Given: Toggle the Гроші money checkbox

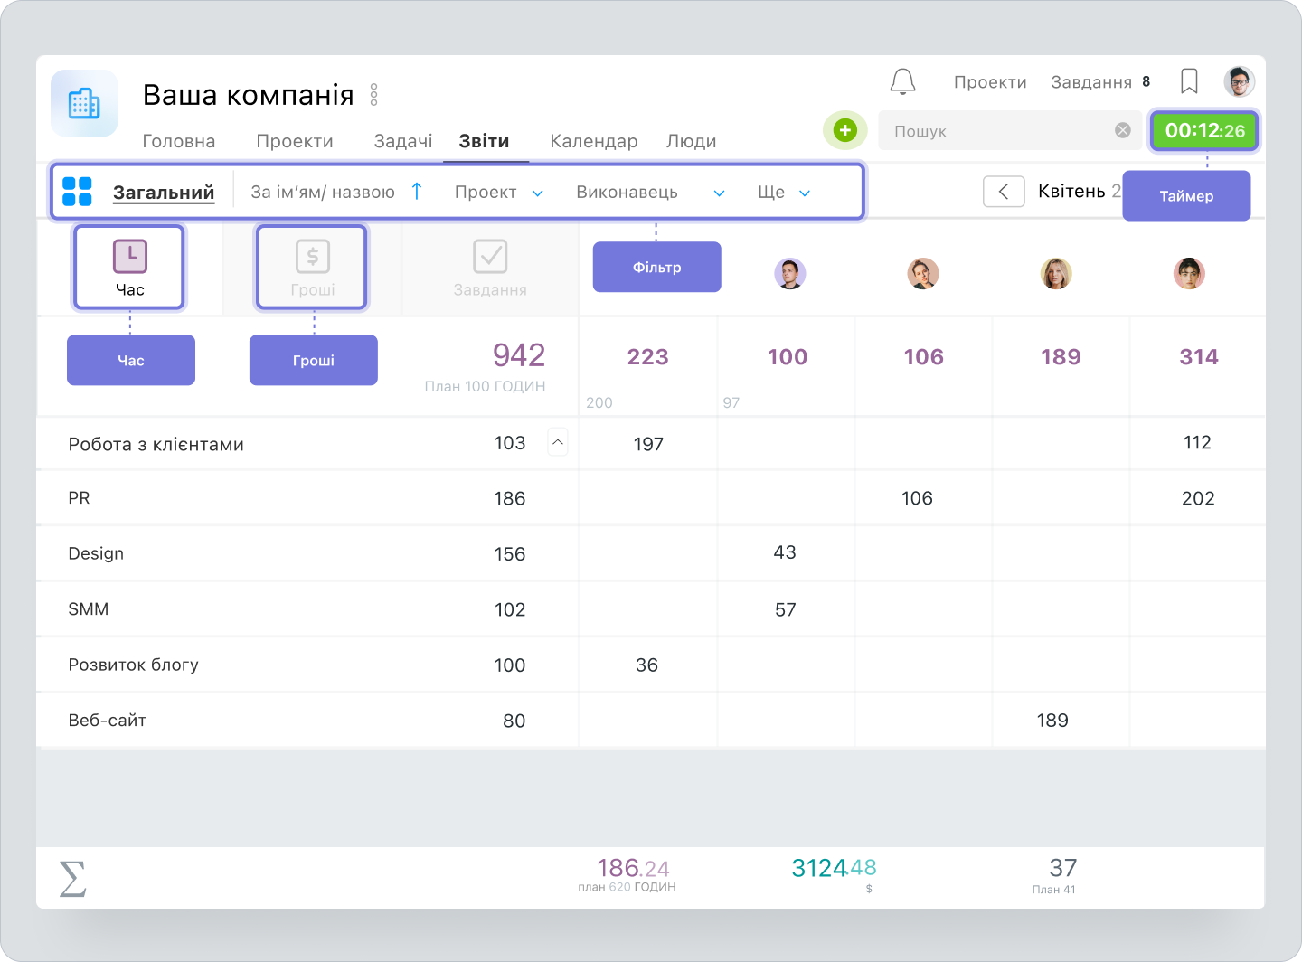Looking at the screenshot, I should [312, 257].
